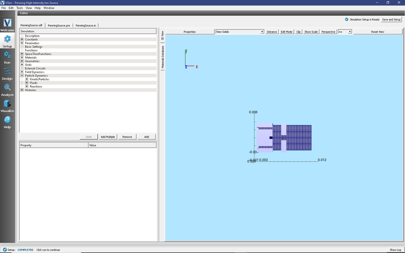Viewport: 405px width, 253px height.
Task: Switch to the Setup gear icon
Action: click(x=7, y=39)
